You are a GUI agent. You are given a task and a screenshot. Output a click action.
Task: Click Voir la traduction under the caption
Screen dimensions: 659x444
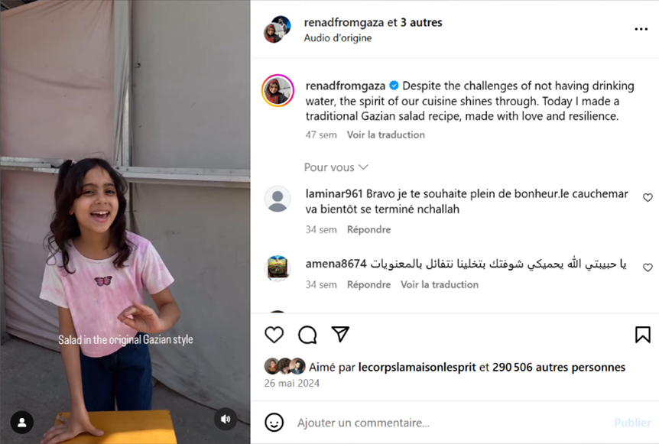point(386,134)
